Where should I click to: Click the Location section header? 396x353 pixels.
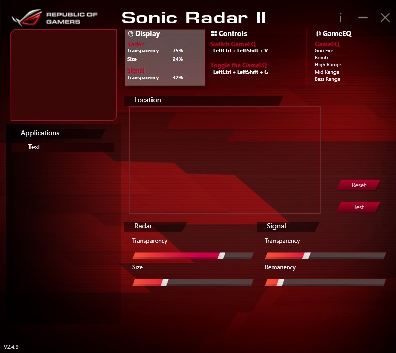click(x=203, y=100)
